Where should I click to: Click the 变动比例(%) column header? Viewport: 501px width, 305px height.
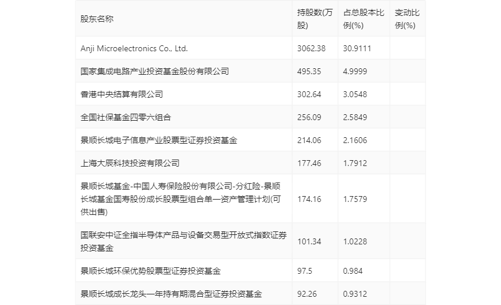(x=407, y=19)
